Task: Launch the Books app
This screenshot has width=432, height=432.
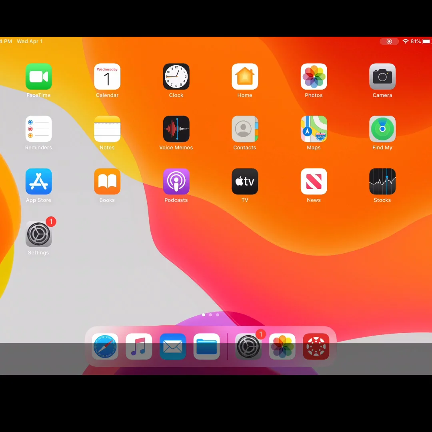Action: 107,182
